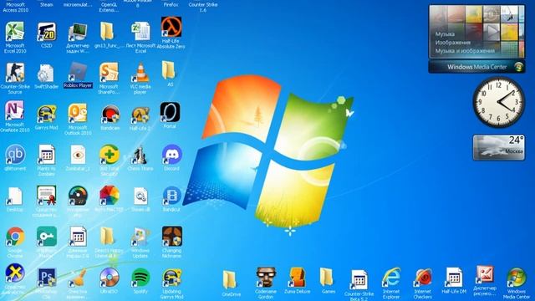Screen dimensions: 535x301
Task: Select the Microsoft Outlook 2010 shortcut
Action: 78,114
